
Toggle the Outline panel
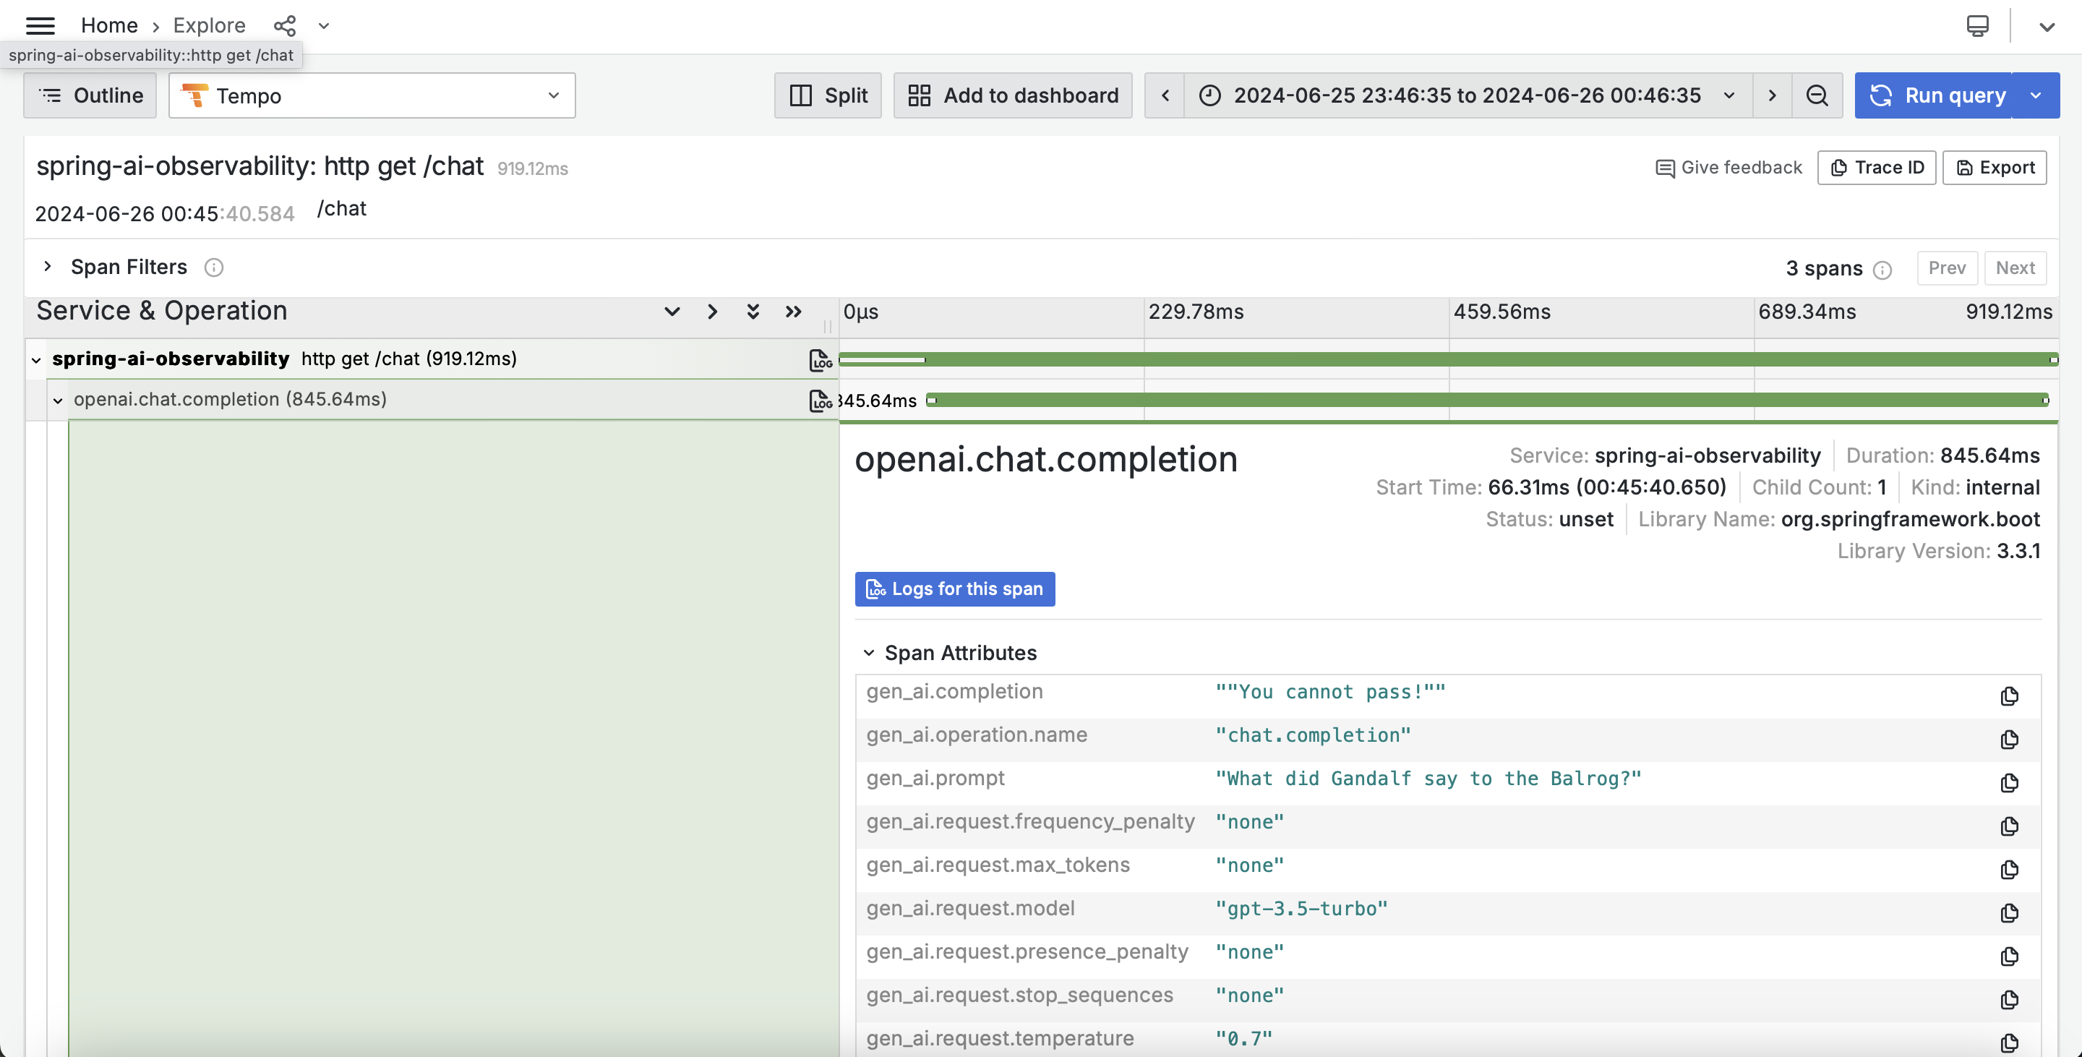[90, 95]
